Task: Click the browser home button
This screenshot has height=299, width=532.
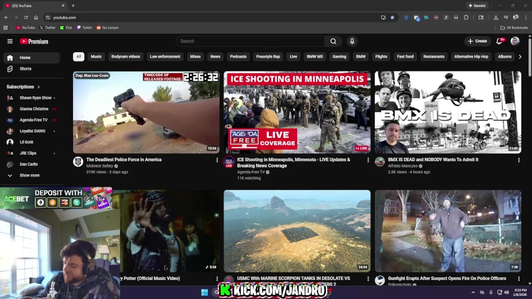Action: (x=36, y=17)
